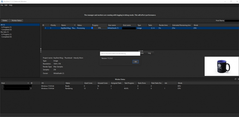
Task: Click the three-dot panel splitter handle
Action: [141, 51]
